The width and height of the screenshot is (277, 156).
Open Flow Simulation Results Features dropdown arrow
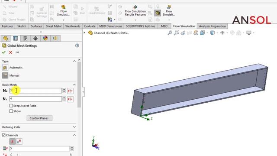coord(135,20)
